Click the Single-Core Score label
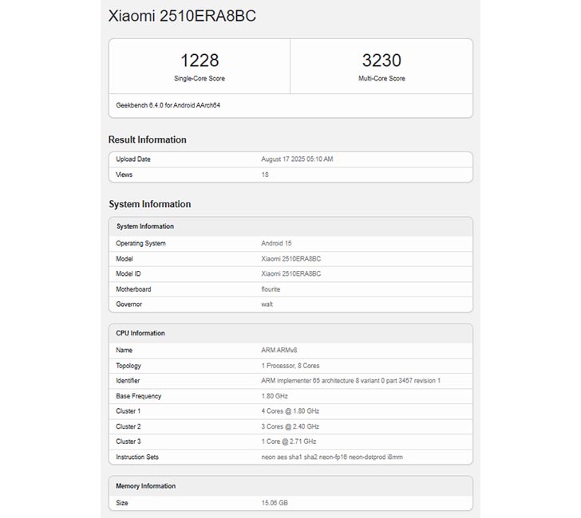581x518 pixels. 200,78
